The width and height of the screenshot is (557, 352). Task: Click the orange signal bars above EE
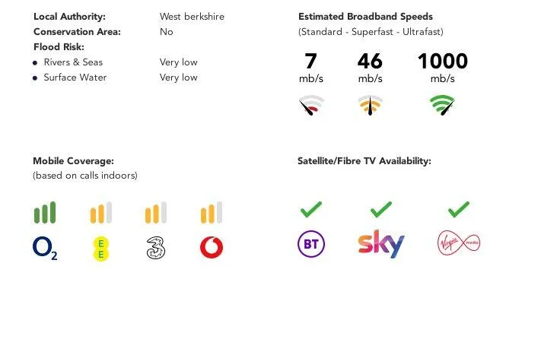point(100,213)
